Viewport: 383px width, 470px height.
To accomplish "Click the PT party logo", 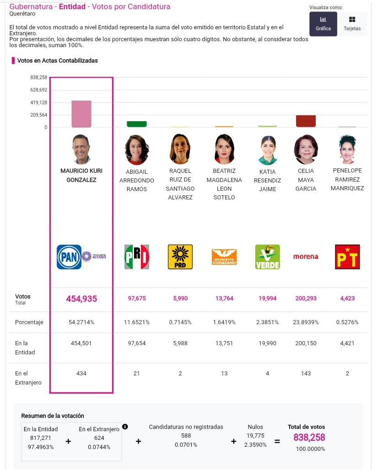I will coord(347,257).
